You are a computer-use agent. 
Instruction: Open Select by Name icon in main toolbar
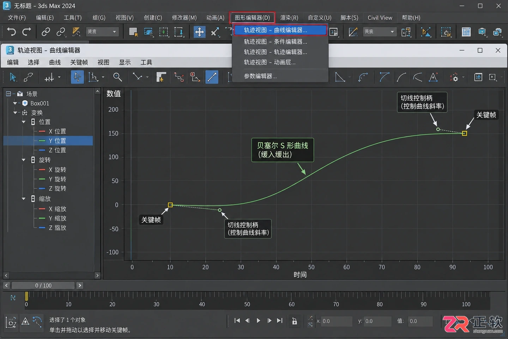tap(149, 32)
